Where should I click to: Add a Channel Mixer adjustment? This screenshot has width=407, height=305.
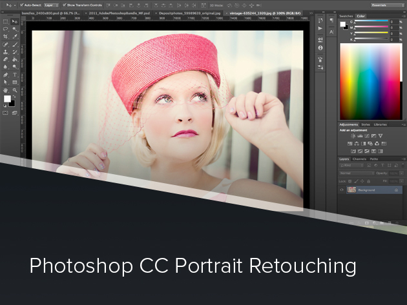[x=377, y=144]
